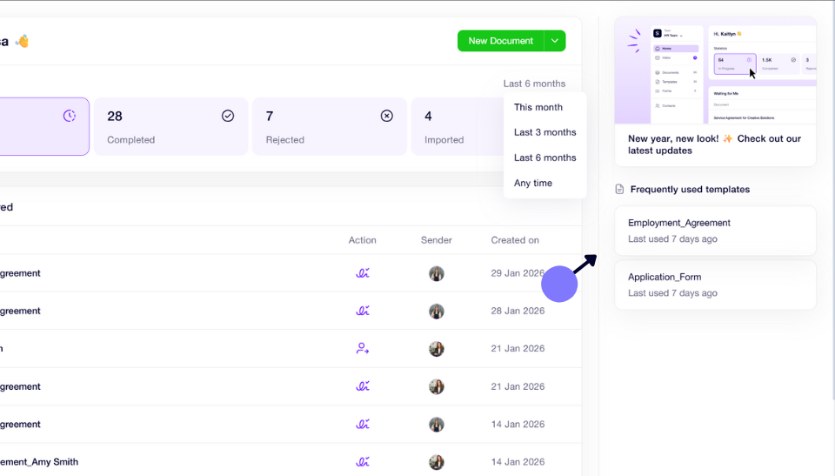The width and height of the screenshot is (835, 476).
Task: Click the 28 Jan 2026 date cell
Action: click(518, 311)
